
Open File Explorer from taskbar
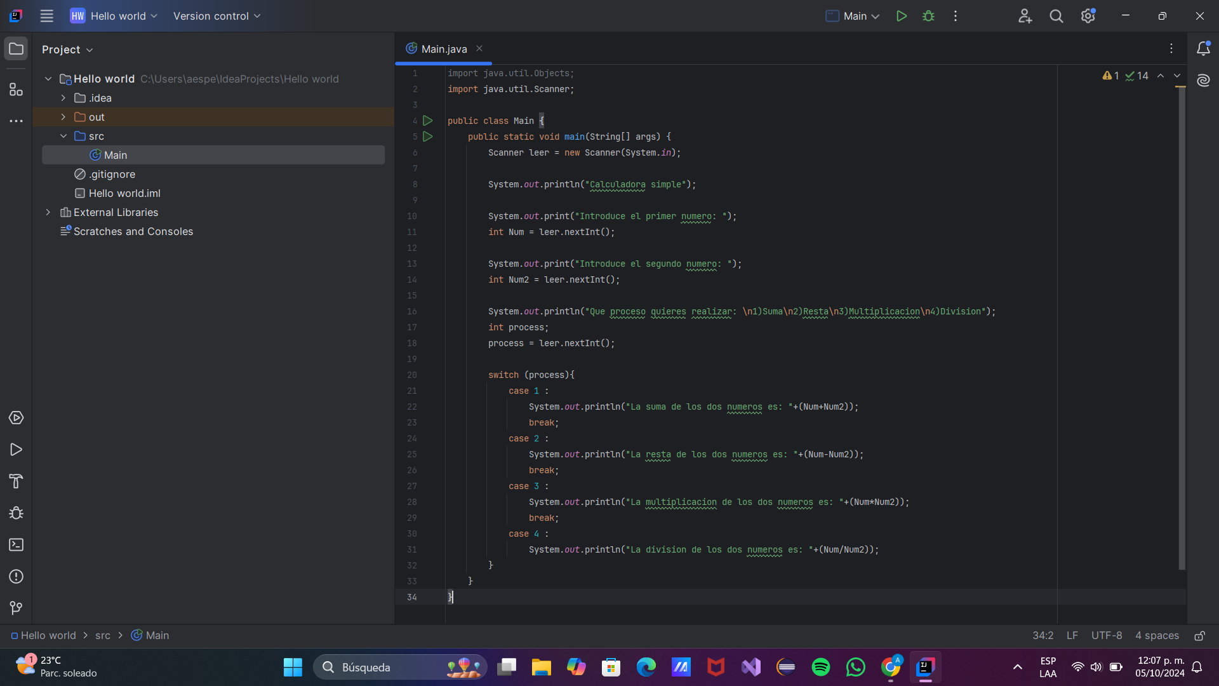(x=541, y=667)
